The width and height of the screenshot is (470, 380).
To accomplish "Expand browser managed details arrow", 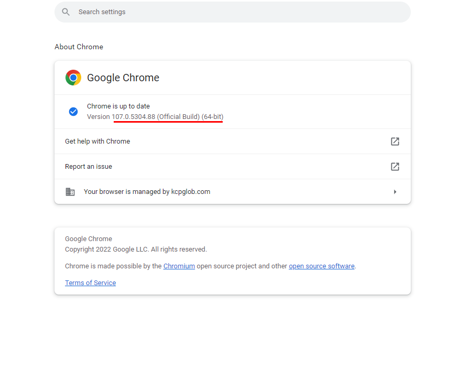I will click(x=395, y=192).
